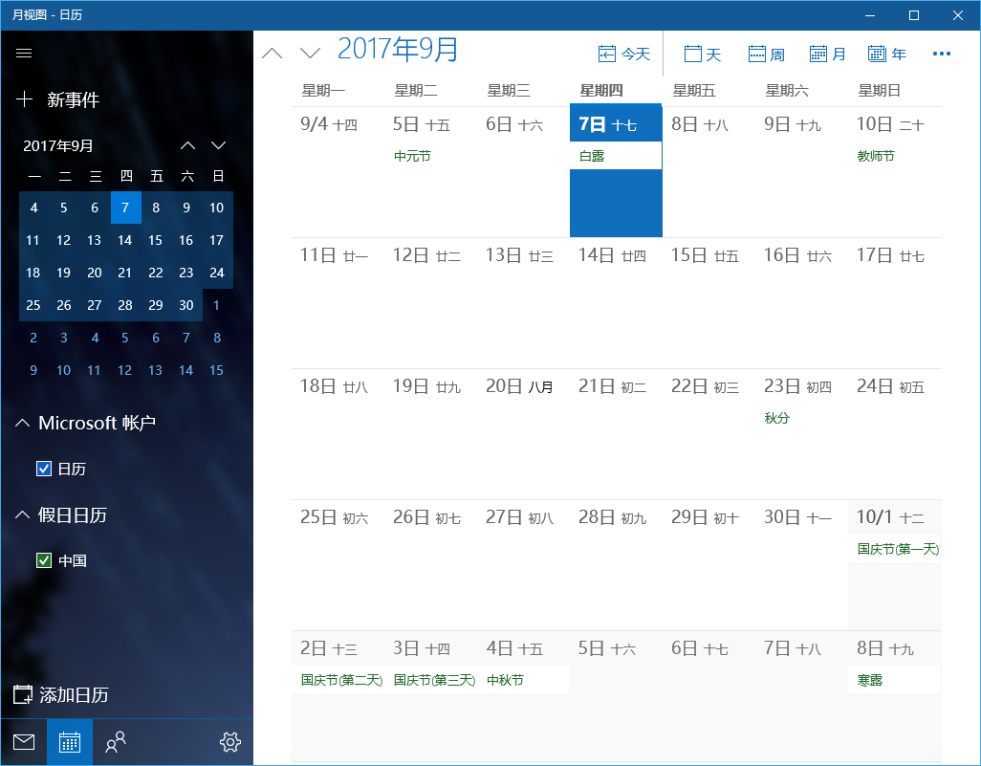Uncheck the 日历 calendar checkbox
The width and height of the screenshot is (981, 766).
click(x=43, y=469)
